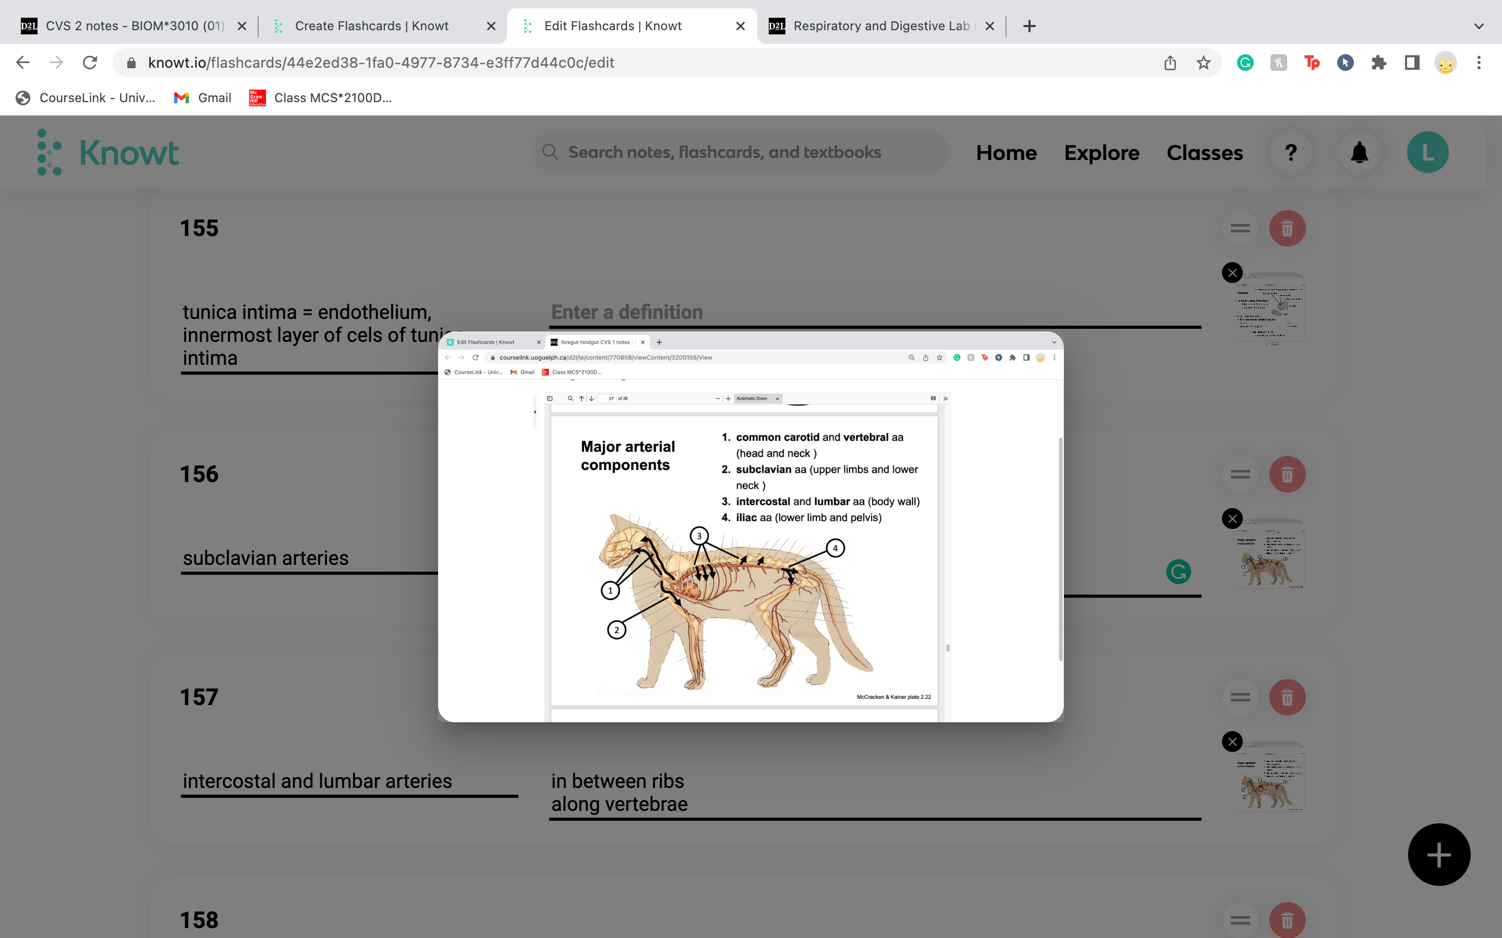The height and width of the screenshot is (938, 1502).
Task: Go to the Explore page
Action: [x=1101, y=153]
